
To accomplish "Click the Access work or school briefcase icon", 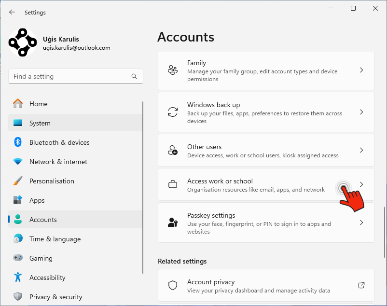I will (x=173, y=185).
